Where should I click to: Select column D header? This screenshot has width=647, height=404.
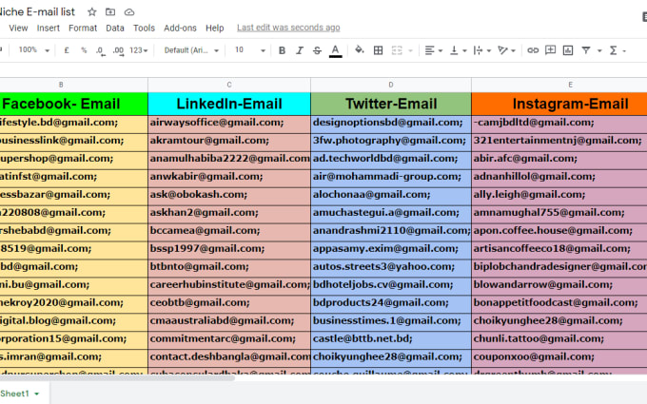391,85
